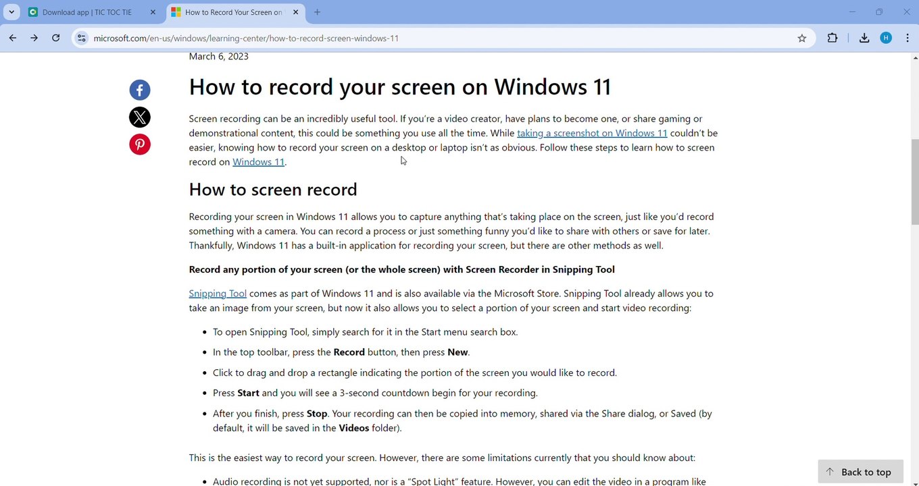
Task: Click paragraph This is the easiest way
Action: pyautogui.click(x=442, y=458)
